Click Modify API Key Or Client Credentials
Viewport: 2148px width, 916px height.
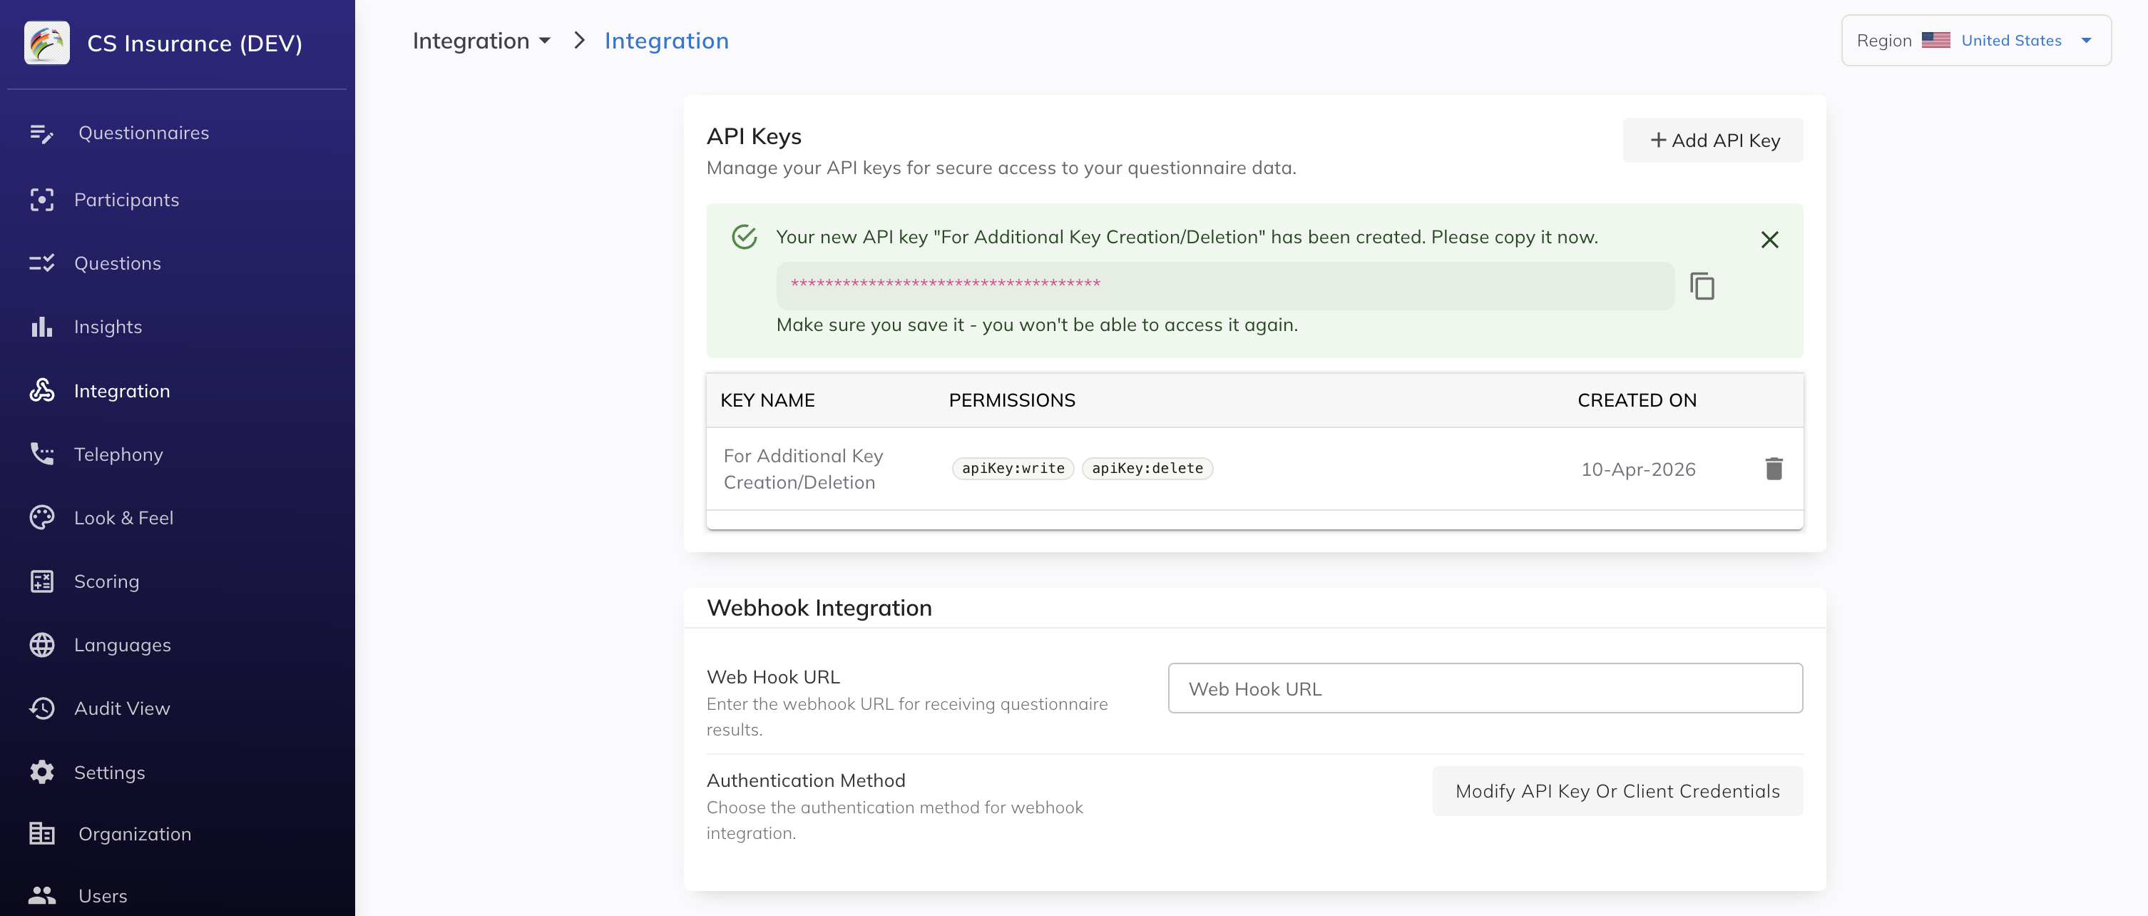click(x=1616, y=791)
